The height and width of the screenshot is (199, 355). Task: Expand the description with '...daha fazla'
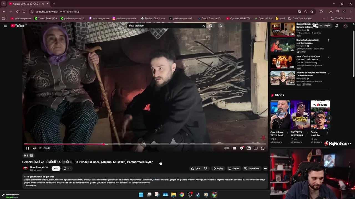point(30,186)
